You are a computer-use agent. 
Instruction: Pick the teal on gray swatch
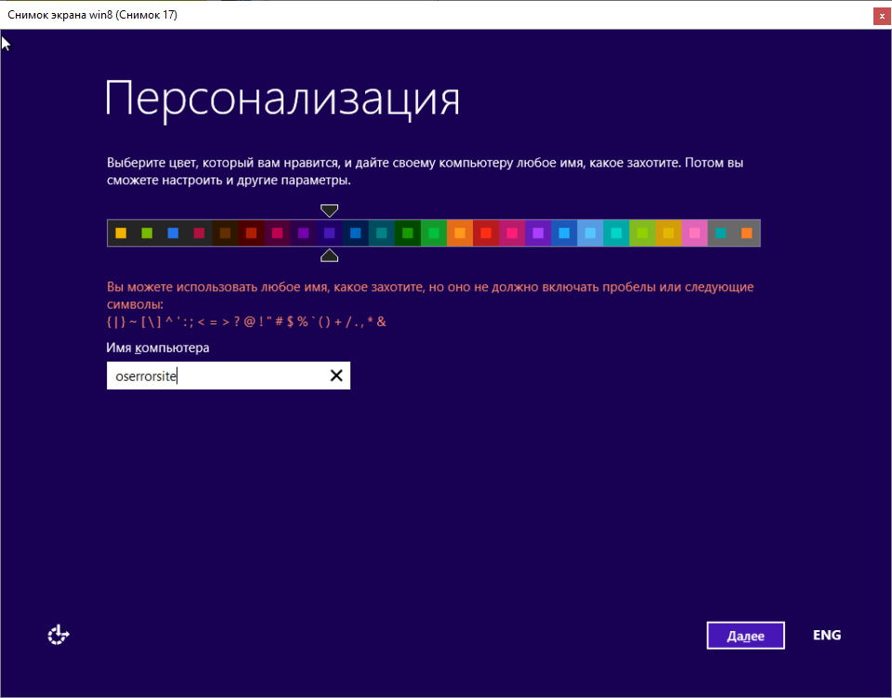click(721, 233)
